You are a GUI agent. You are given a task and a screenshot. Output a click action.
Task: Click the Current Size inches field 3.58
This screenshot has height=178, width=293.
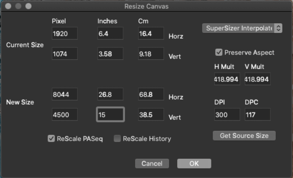pyautogui.click(x=110, y=54)
